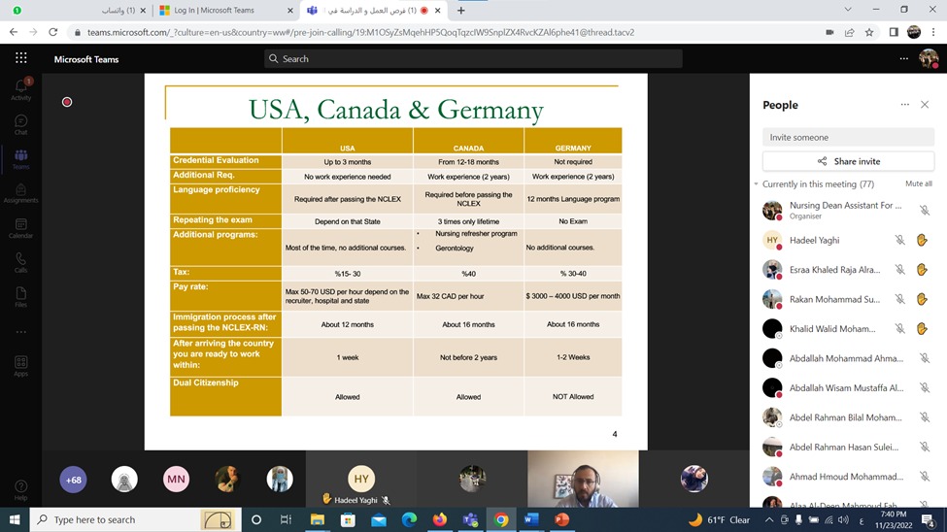947x532 pixels.
Task: Toggle mic icon for Abdel Rahman Bilal
Action: (924, 417)
